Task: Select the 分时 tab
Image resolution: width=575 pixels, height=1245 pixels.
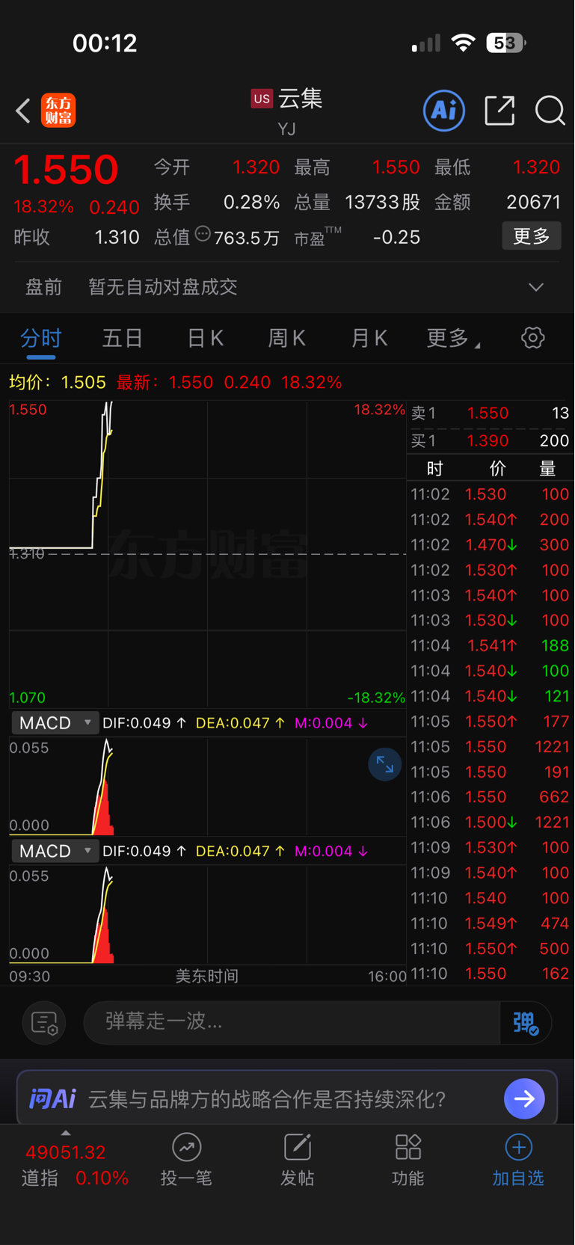Action: pyautogui.click(x=41, y=338)
